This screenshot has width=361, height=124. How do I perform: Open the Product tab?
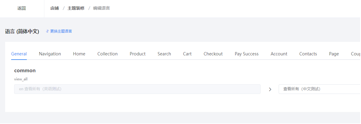coord(138,54)
